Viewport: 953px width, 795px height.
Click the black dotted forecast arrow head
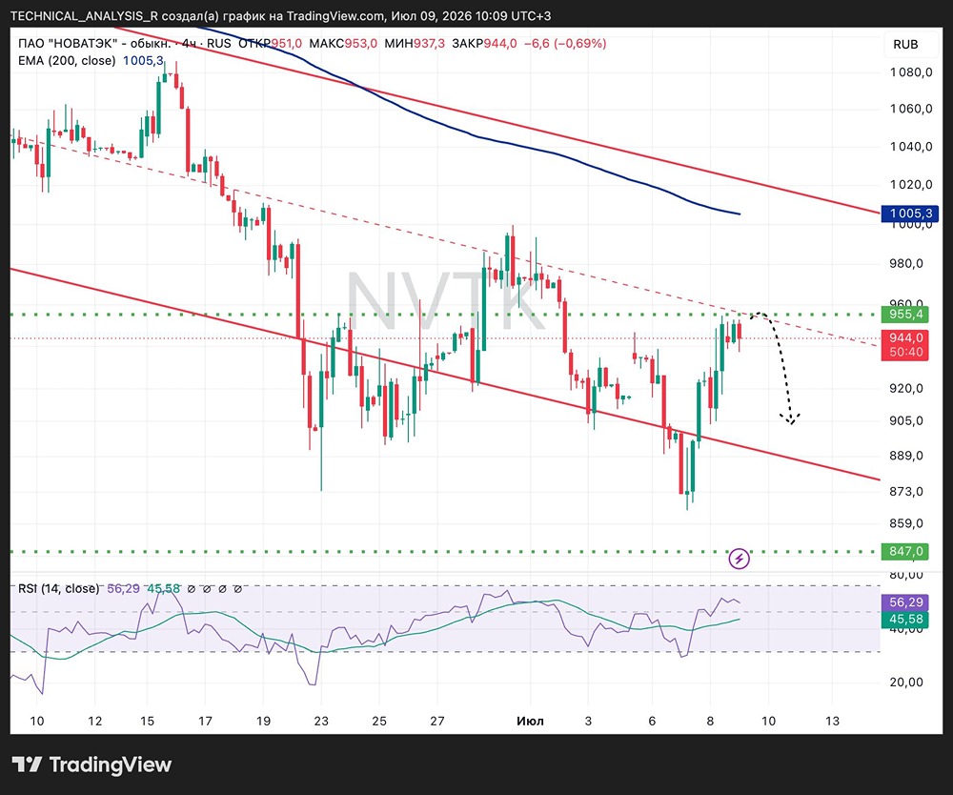click(x=790, y=418)
